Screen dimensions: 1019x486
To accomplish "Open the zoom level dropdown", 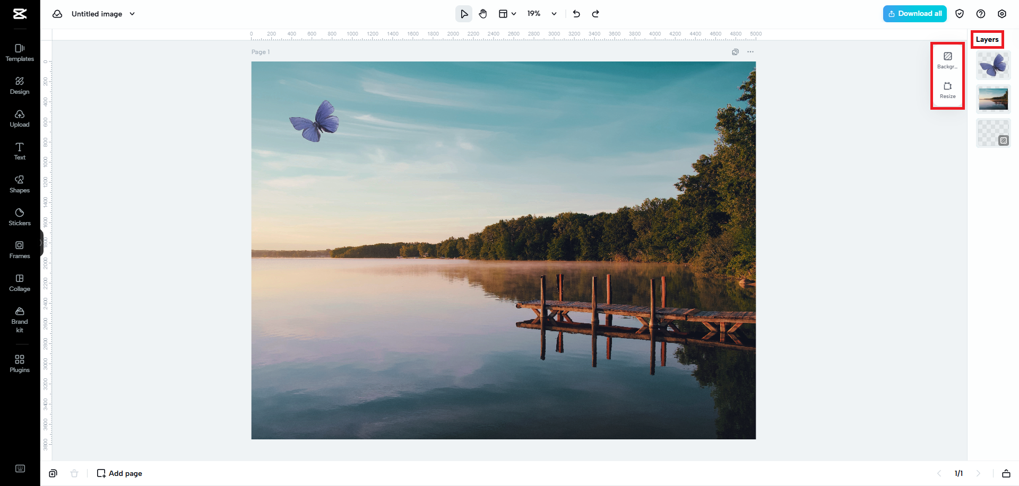I will click(x=554, y=14).
